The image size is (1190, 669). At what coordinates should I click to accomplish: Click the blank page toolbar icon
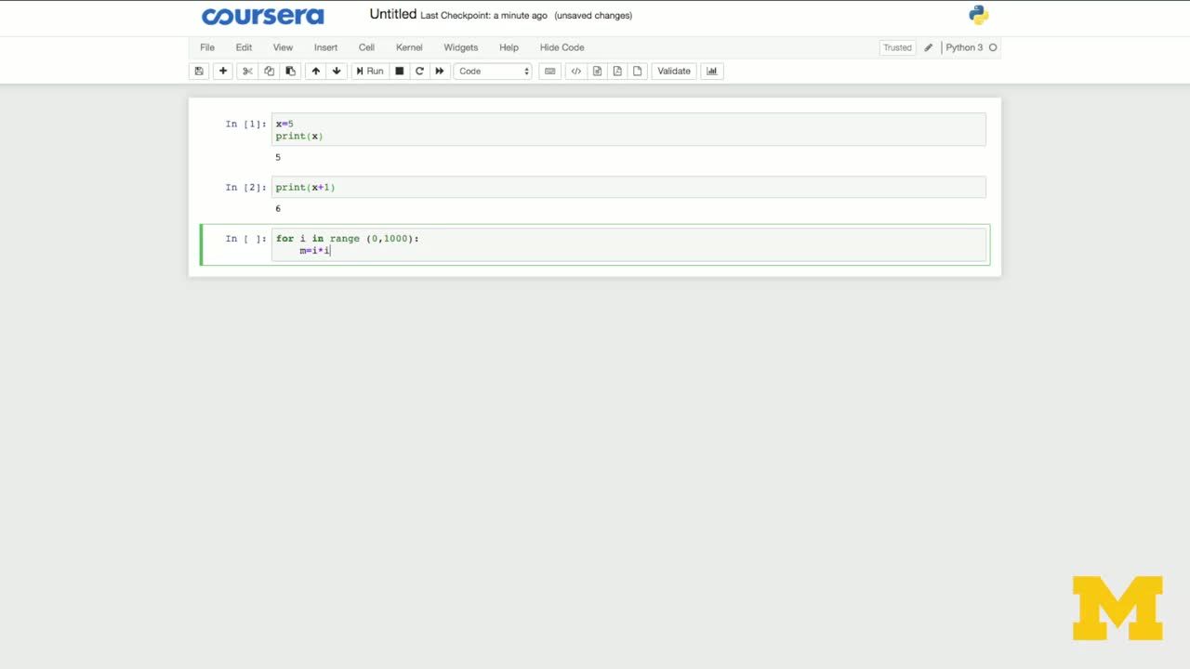[638, 71]
